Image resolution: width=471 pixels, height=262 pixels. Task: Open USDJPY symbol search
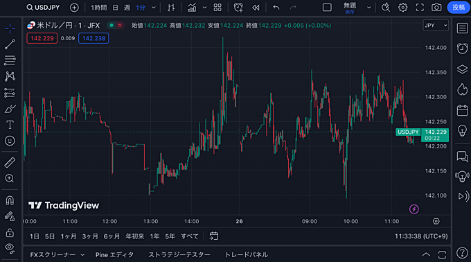(x=43, y=8)
